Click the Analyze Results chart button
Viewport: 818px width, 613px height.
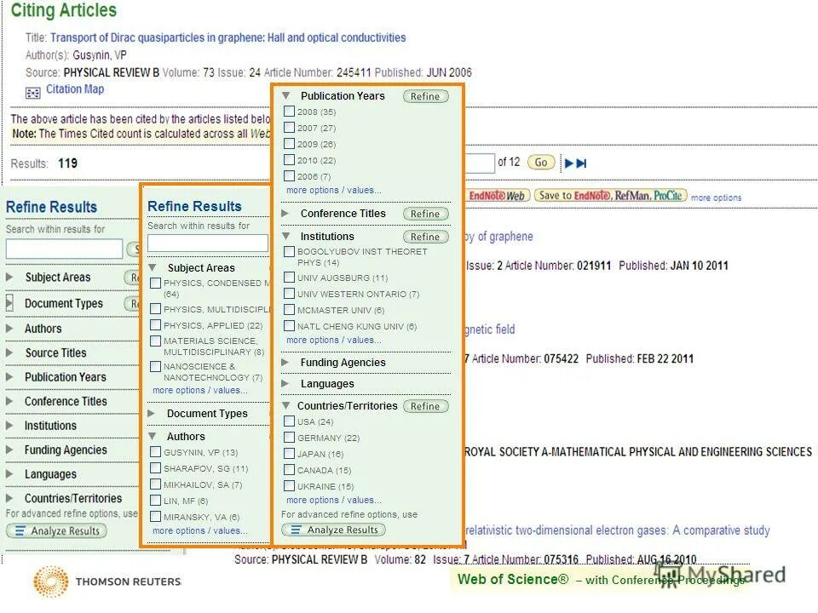pyautogui.click(x=332, y=529)
